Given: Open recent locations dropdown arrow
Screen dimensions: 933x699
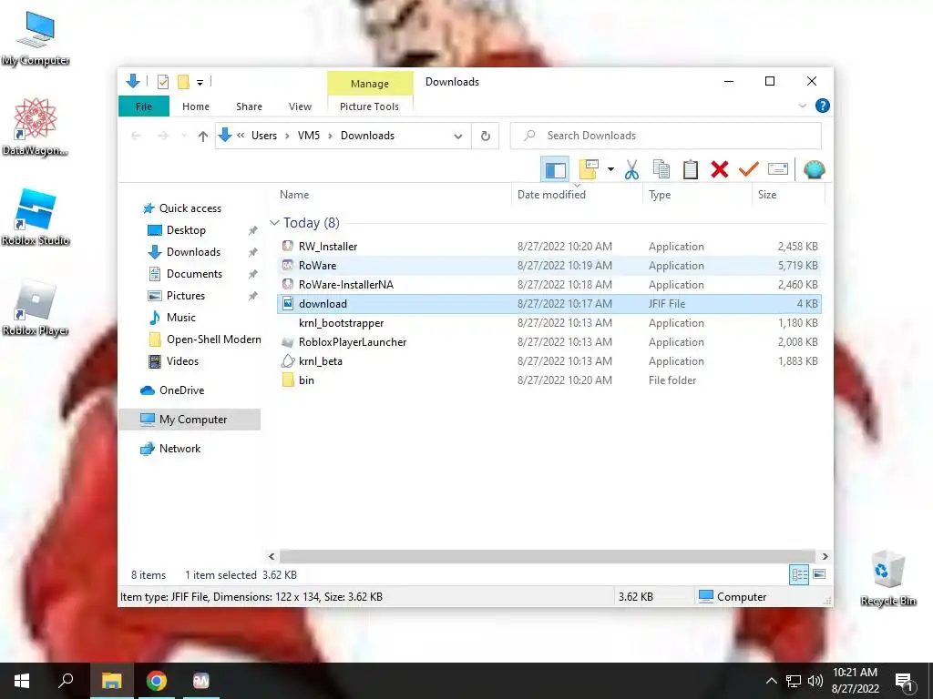Looking at the screenshot, I should [183, 137].
